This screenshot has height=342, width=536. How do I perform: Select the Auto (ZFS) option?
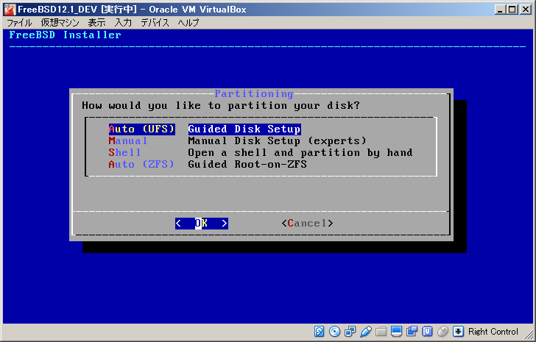coord(141,164)
